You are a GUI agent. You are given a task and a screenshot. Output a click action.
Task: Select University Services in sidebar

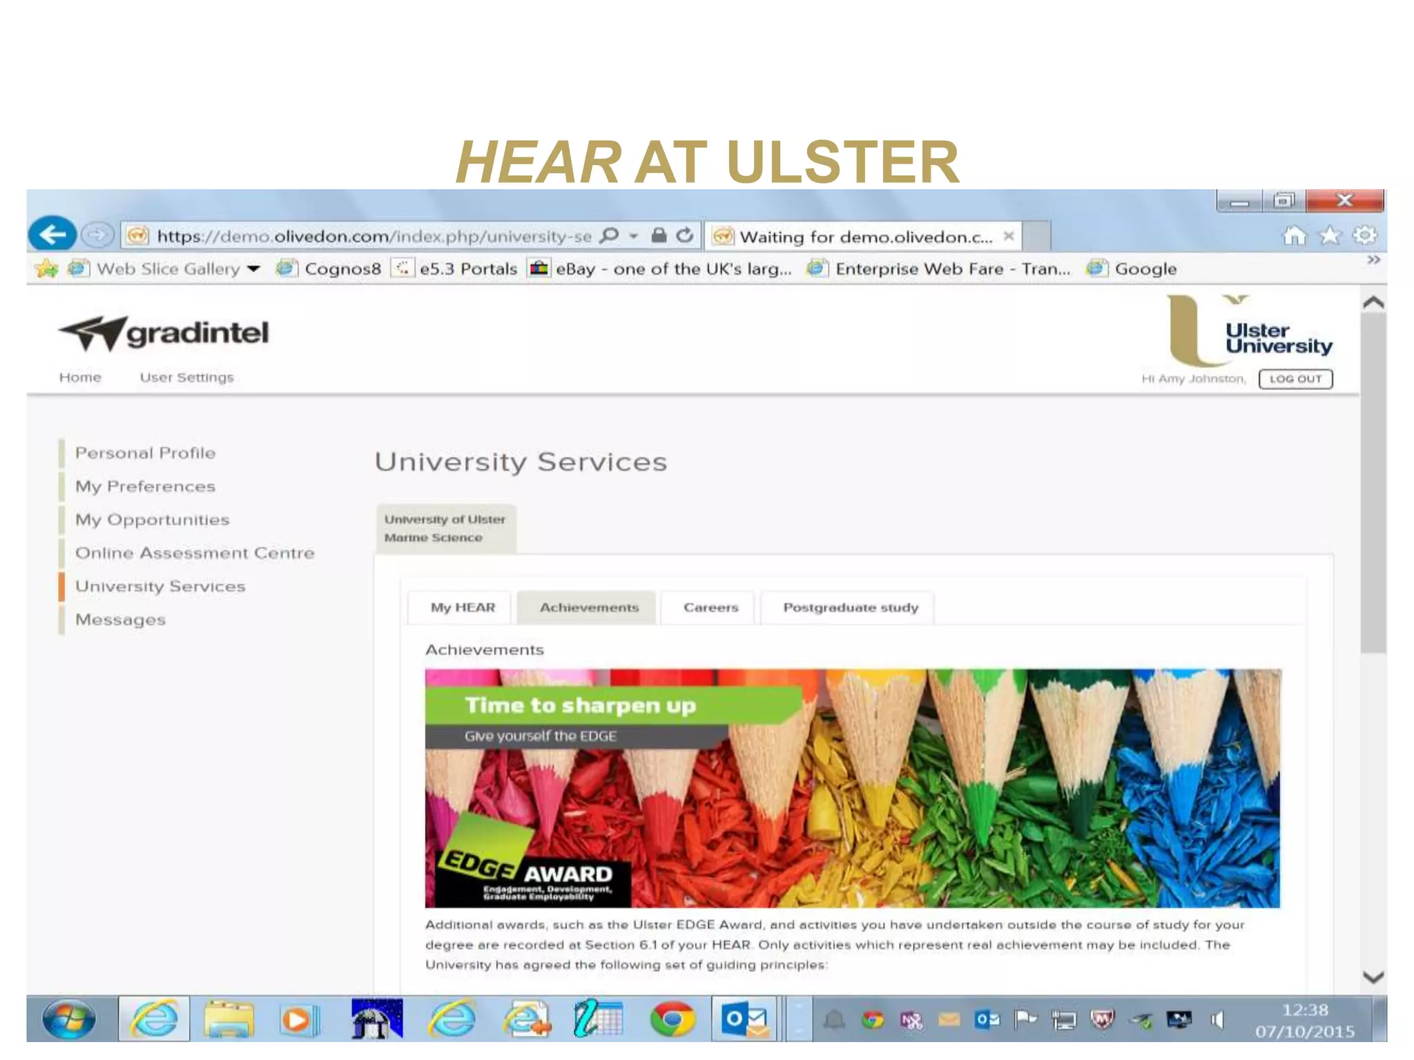pyautogui.click(x=160, y=586)
